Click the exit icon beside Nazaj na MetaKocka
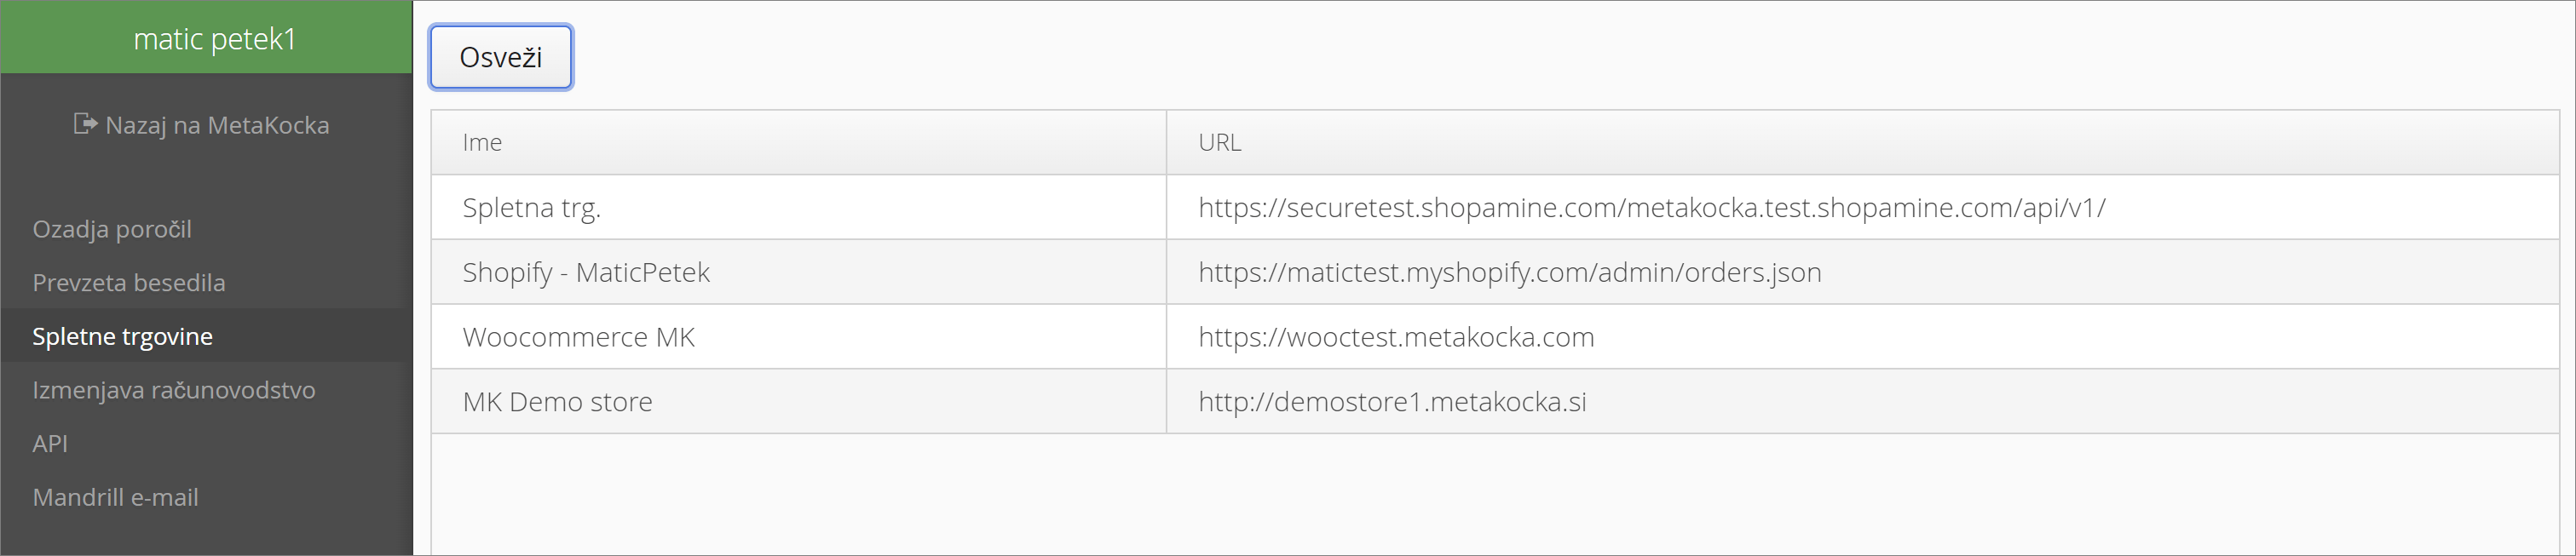The width and height of the screenshot is (2576, 556). pos(86,124)
